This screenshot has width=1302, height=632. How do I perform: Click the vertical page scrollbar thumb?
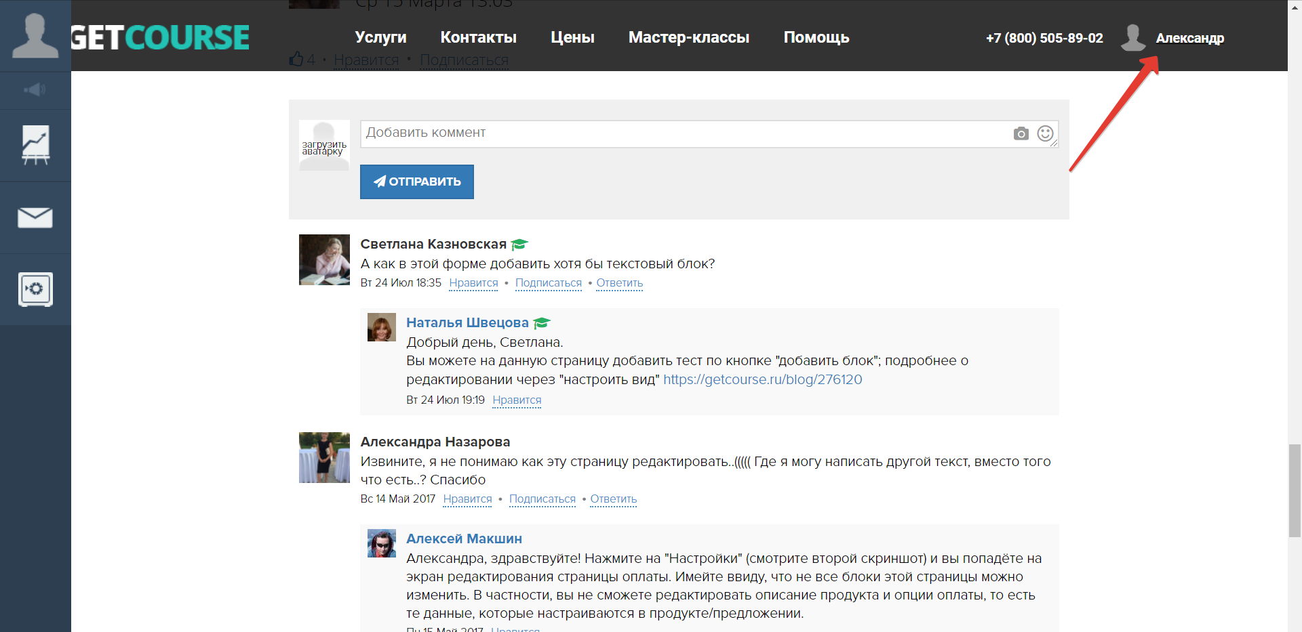(x=1295, y=490)
